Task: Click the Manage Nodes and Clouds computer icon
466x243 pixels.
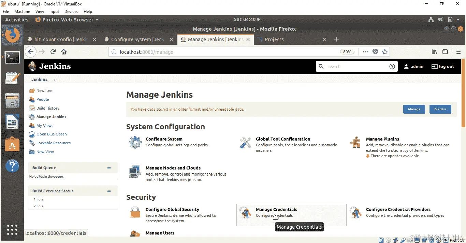Action: click(135, 171)
